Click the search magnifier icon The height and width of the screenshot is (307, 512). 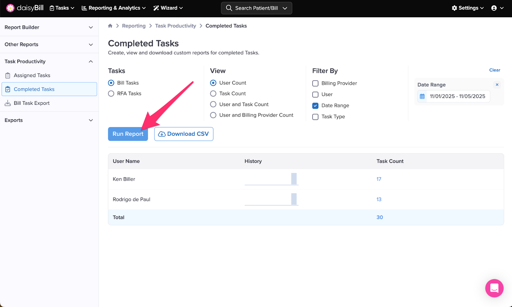[229, 8]
